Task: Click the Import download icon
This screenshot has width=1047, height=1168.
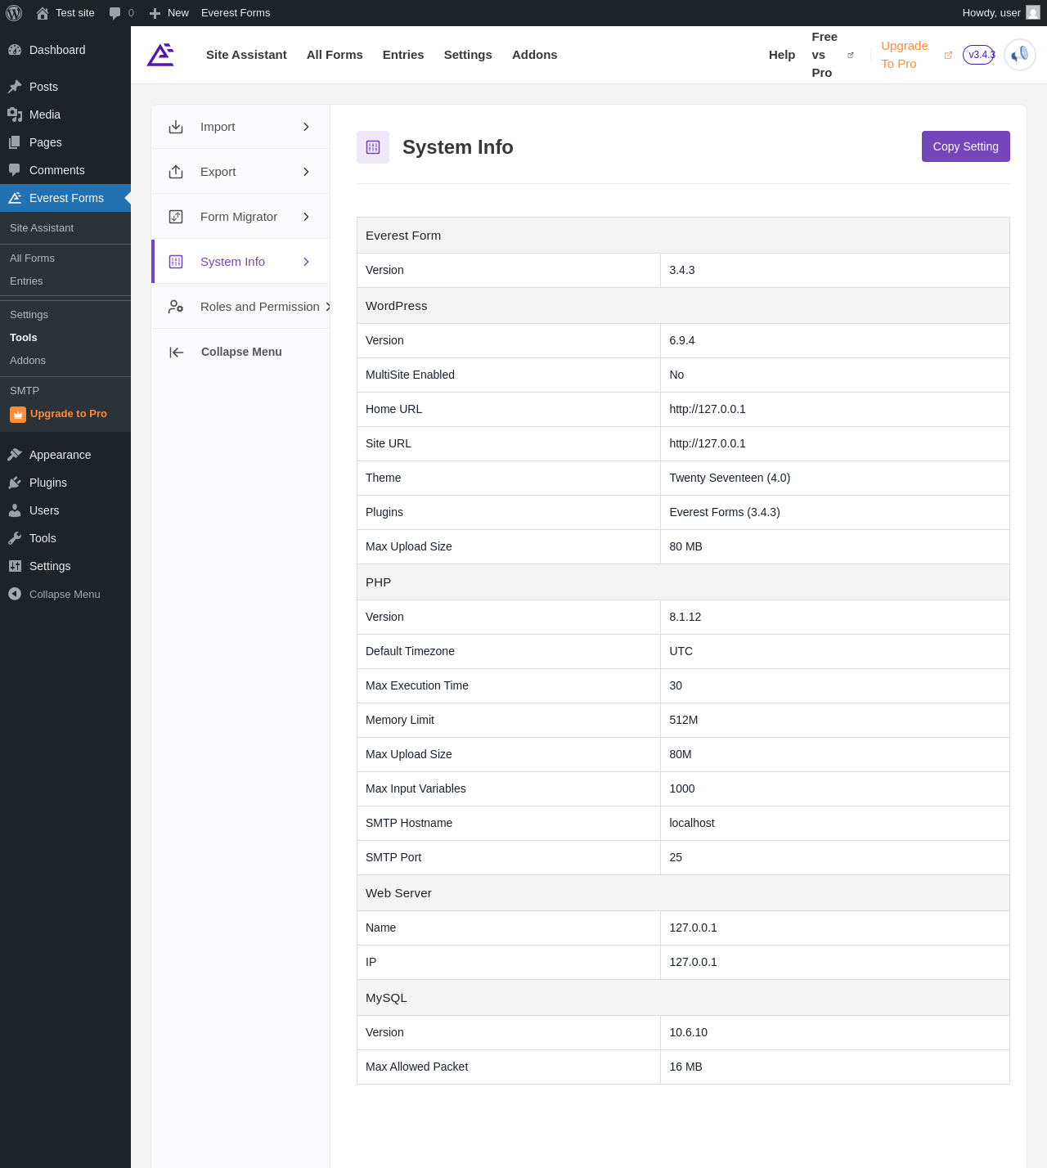Action: pyautogui.click(x=176, y=127)
